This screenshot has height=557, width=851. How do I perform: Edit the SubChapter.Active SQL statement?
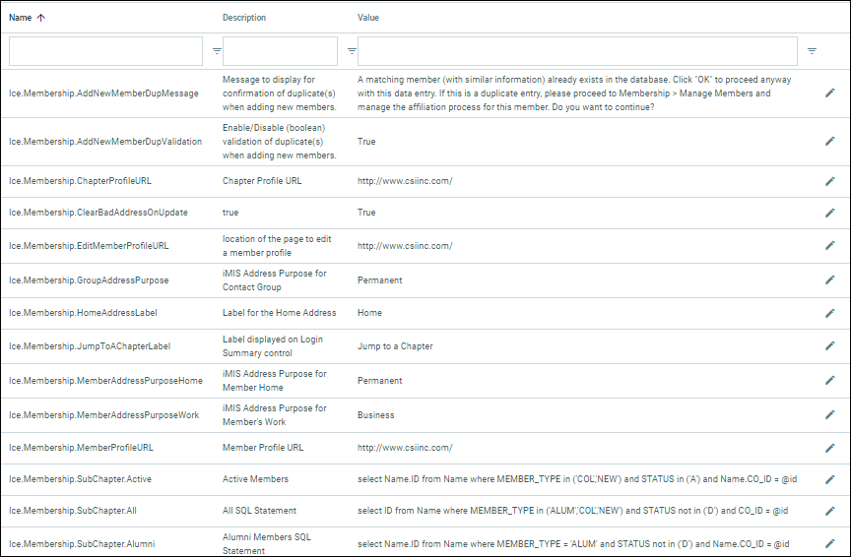pyautogui.click(x=829, y=479)
